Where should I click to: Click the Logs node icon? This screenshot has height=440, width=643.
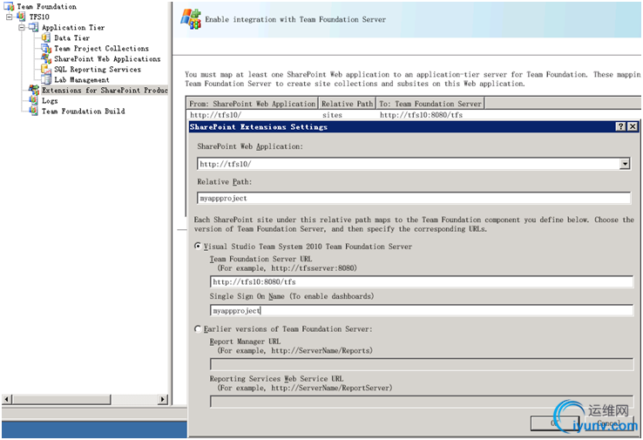[34, 100]
